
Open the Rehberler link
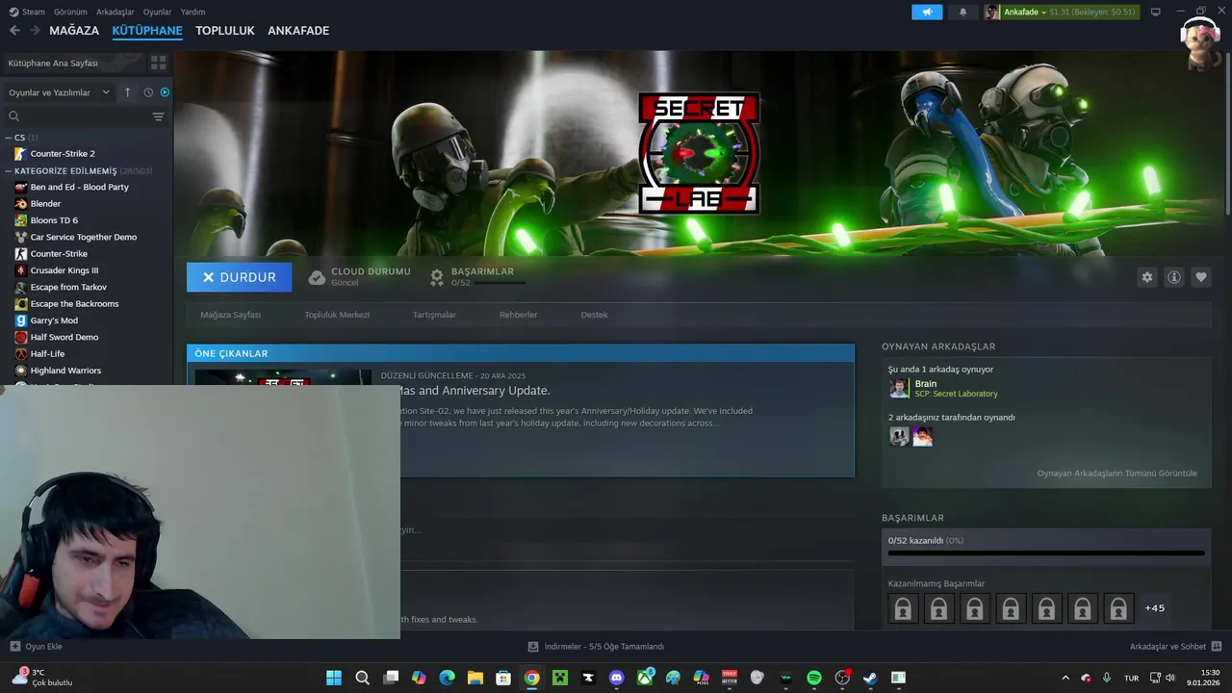[x=518, y=315]
